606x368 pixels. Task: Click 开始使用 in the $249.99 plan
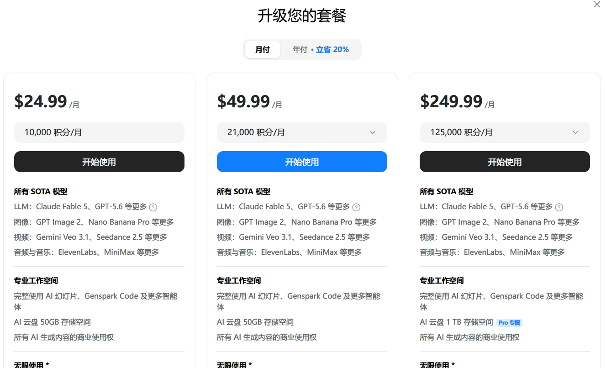(x=505, y=162)
